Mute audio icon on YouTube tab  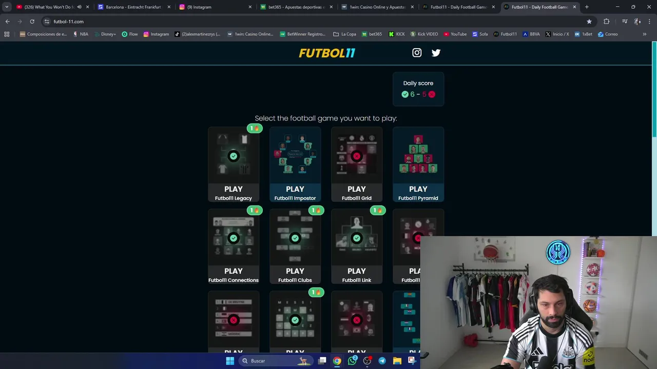pyautogui.click(x=79, y=7)
